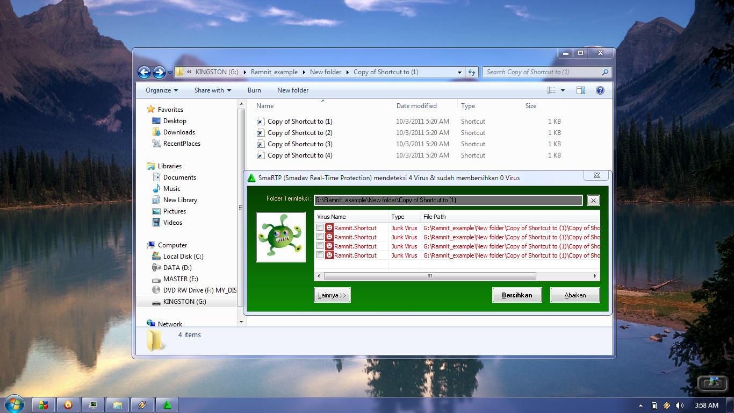
Task: Check the second Ramnit.Shortcut entry
Action: (x=321, y=237)
